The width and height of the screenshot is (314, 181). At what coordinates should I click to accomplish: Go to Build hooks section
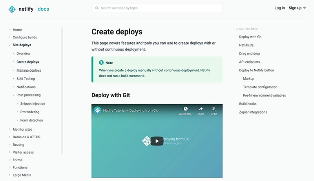[248, 104]
